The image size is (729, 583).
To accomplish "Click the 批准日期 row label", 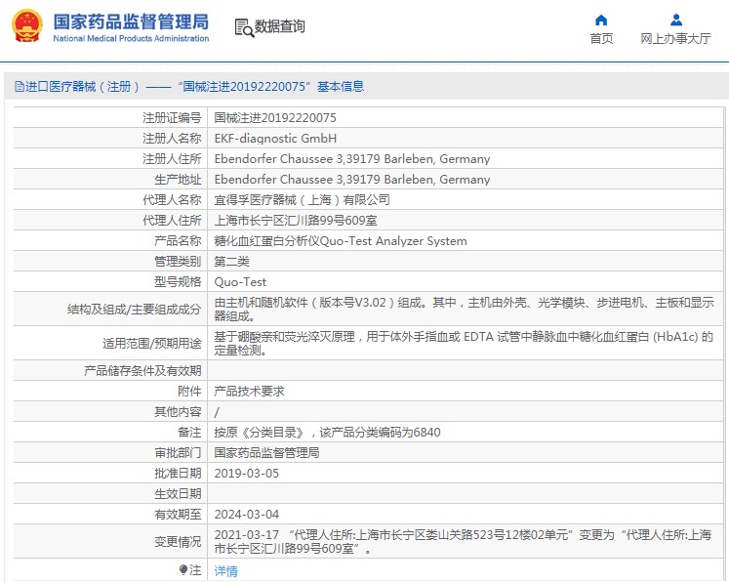I will (178, 473).
